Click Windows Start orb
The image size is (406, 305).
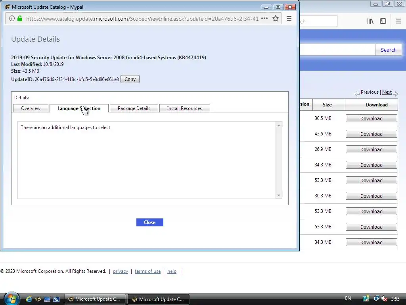tap(11, 299)
